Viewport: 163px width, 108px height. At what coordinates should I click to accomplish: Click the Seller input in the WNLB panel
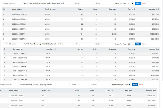click(x=104, y=3)
